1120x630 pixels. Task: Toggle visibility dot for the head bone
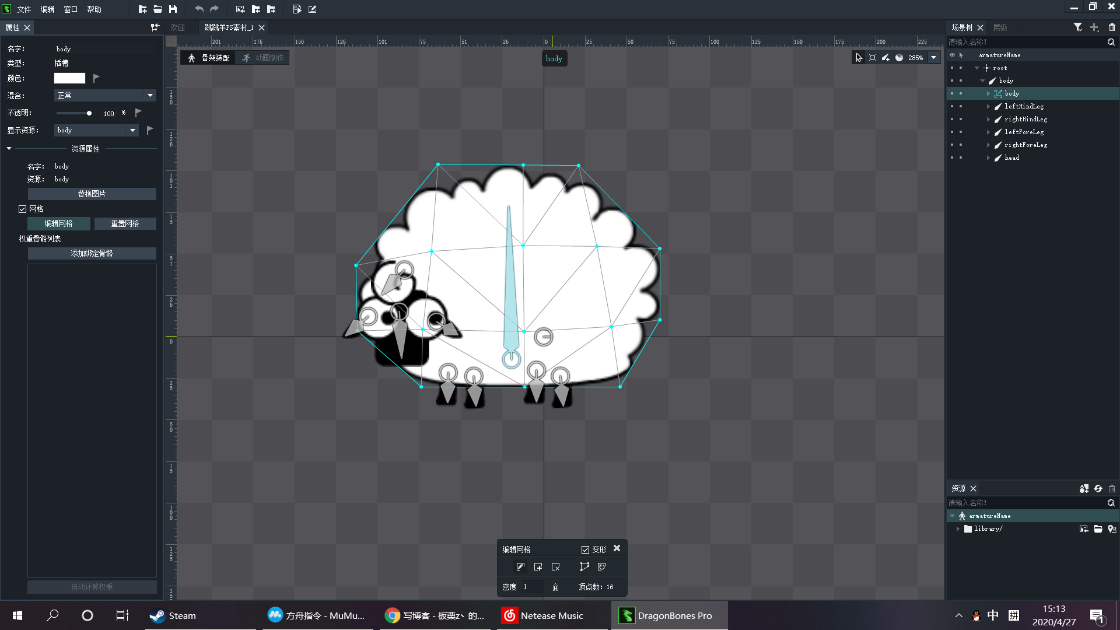coord(952,158)
